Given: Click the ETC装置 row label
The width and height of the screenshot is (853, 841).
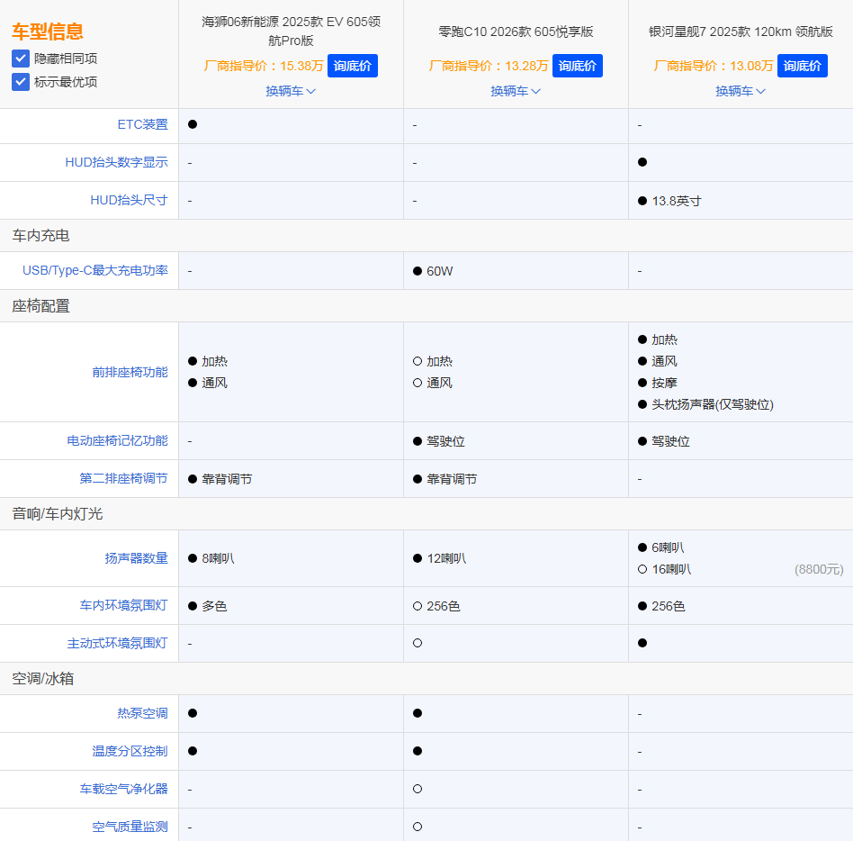Looking at the screenshot, I should tap(144, 124).
